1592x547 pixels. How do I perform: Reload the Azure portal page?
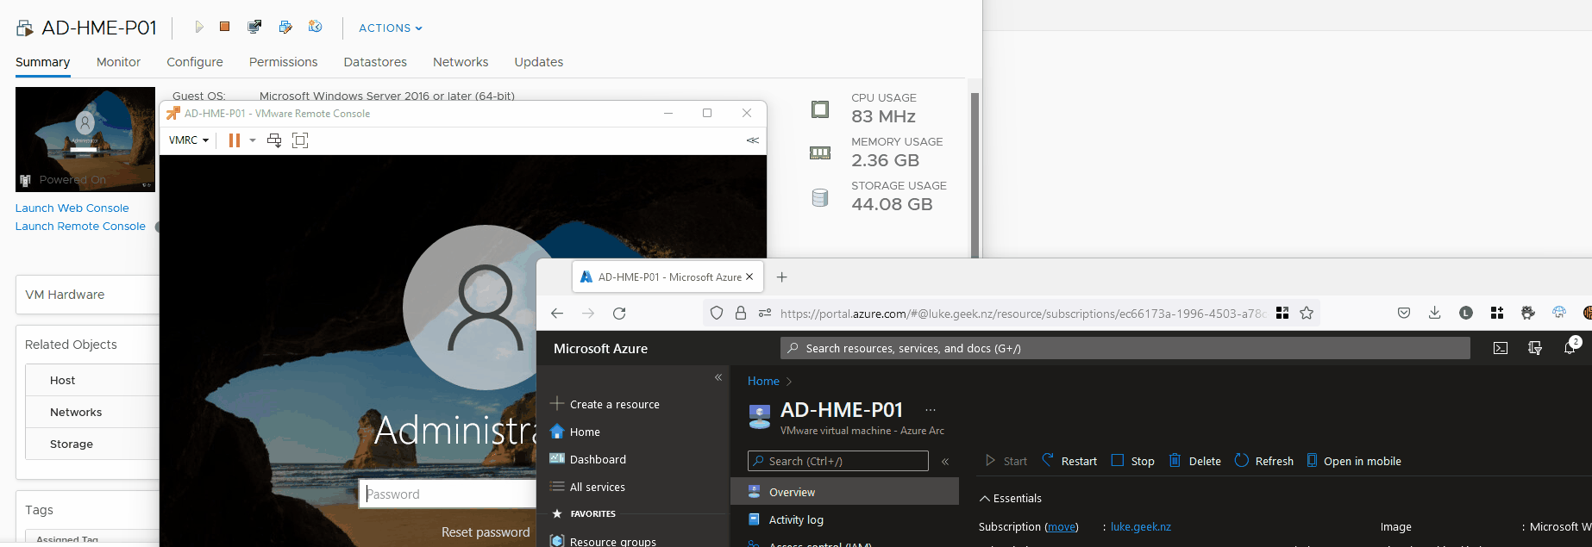(619, 314)
